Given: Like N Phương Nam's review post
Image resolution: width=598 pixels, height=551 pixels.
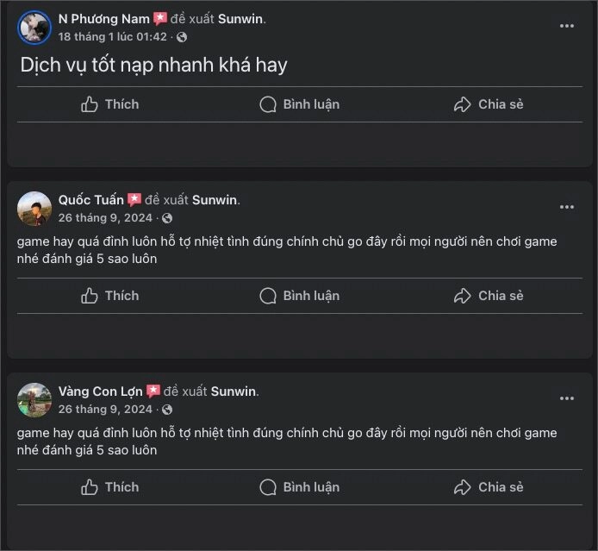Looking at the screenshot, I should [x=109, y=104].
